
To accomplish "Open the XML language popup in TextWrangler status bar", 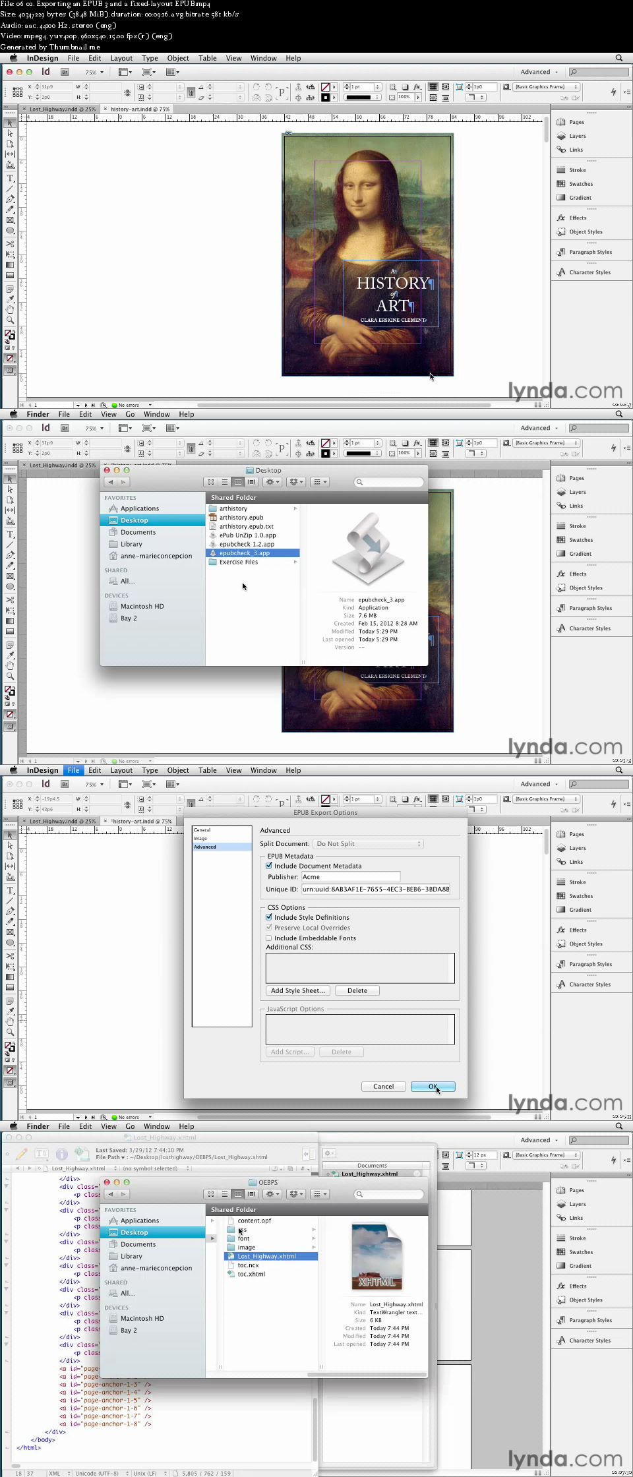I will coord(58,1473).
